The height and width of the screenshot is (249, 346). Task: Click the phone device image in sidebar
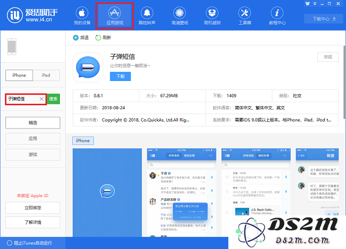12,46
